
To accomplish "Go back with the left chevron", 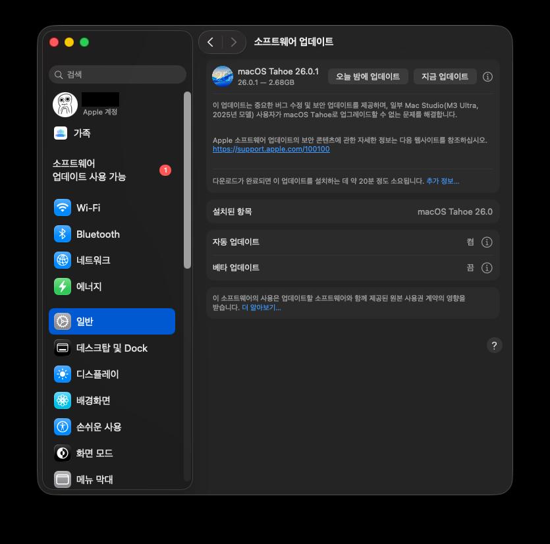I will pyautogui.click(x=210, y=42).
